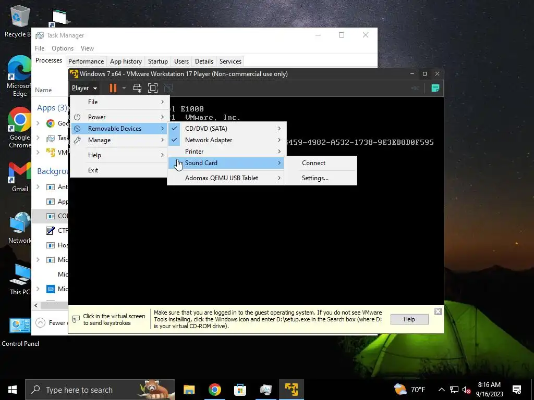The image size is (534, 400).
Task: Click the horizontal scrollbar left arrow in Task Manager
Action: click(x=36, y=305)
